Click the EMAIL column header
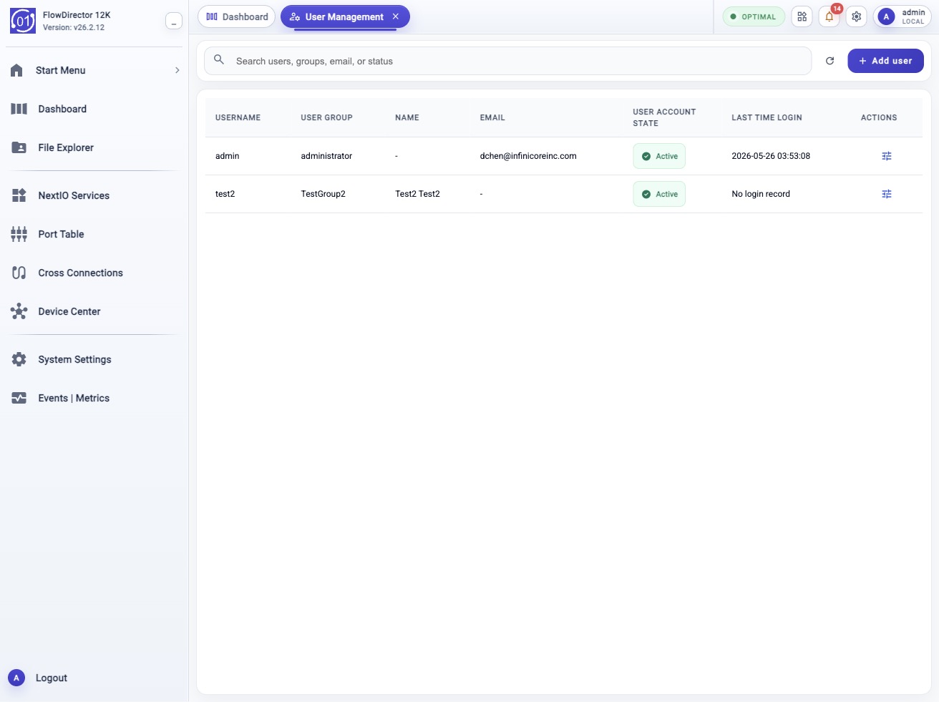Viewport: 939px width, 702px height. 492,117
